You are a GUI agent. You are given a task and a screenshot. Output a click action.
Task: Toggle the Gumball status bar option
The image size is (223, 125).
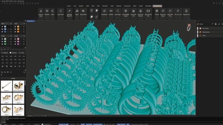(x=98, y=124)
